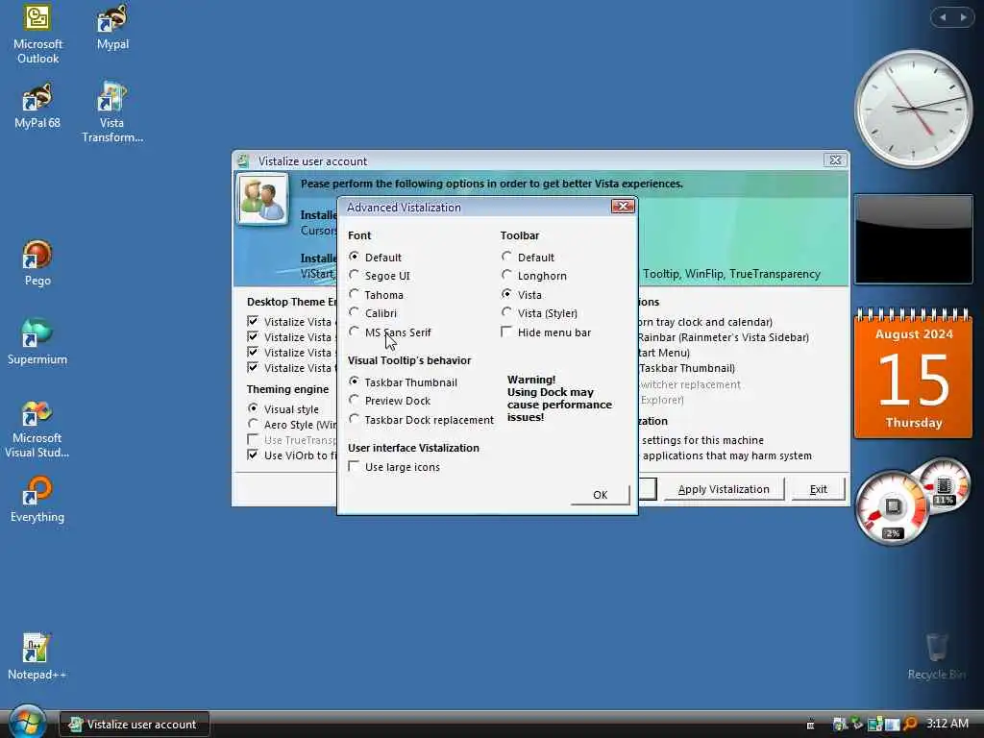Open the MyPal 68 desktop shortcut

pyautogui.click(x=37, y=106)
